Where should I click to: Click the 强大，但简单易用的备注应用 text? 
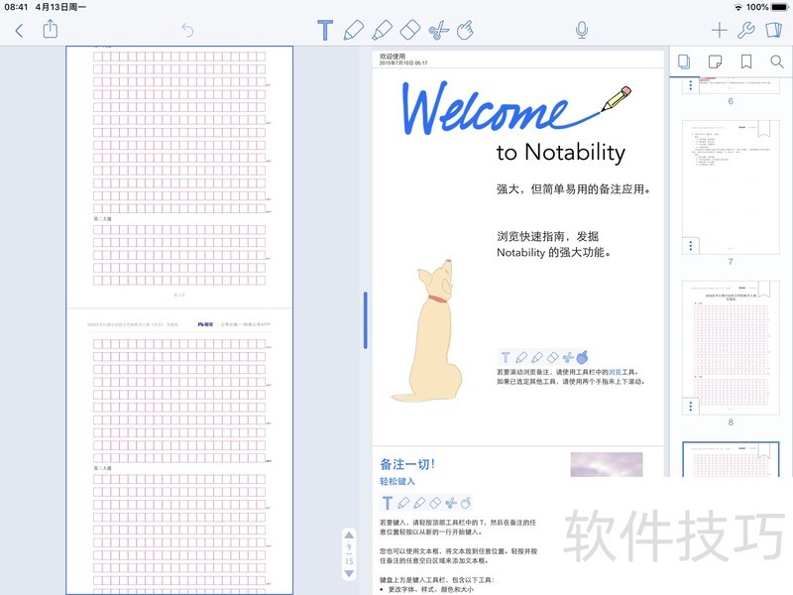pyautogui.click(x=573, y=189)
